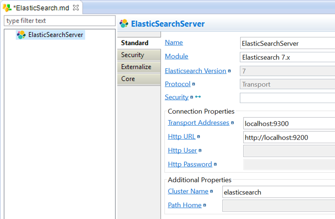Viewport: 335px width, 219px height.
Task: Select the Core tab
Action: click(x=128, y=79)
